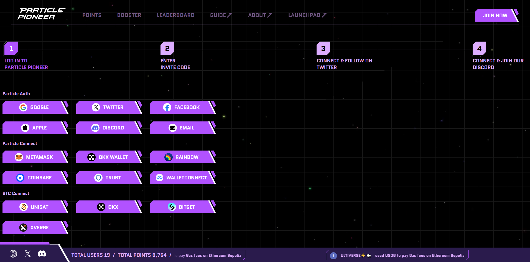
Task: Switch to the LEADERBOARD section
Action: [x=175, y=15]
